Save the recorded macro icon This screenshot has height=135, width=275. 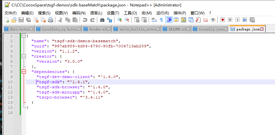coord(252,20)
